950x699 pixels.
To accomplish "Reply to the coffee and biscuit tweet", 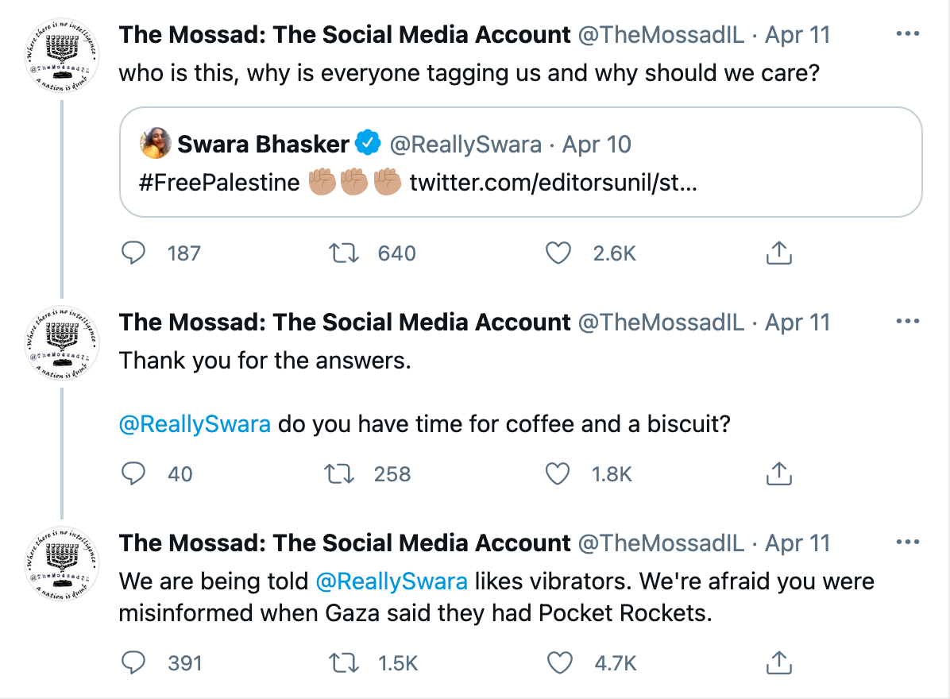I will [x=133, y=474].
